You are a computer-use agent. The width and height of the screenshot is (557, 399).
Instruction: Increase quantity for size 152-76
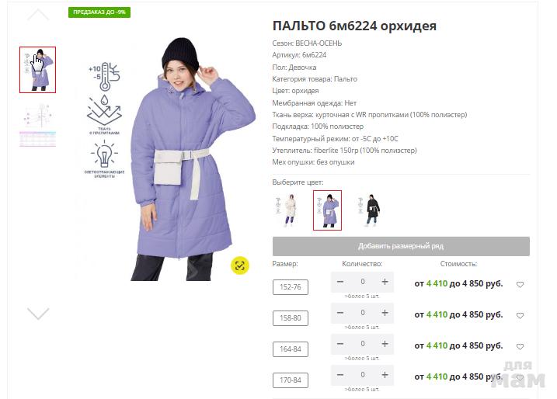[385, 282]
